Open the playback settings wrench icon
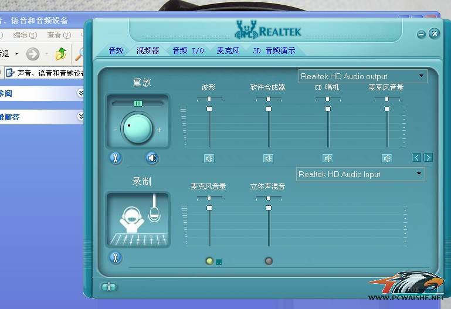The height and width of the screenshot is (309, 451). 116,158
